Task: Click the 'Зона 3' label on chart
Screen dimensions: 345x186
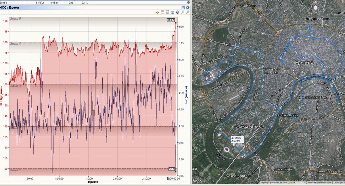Action: tap(16, 86)
